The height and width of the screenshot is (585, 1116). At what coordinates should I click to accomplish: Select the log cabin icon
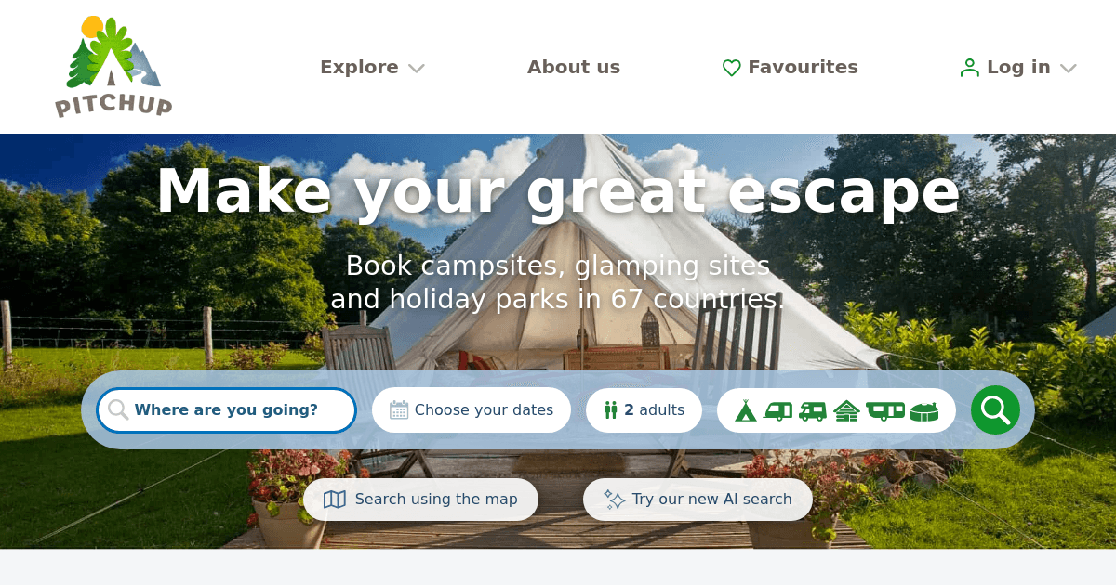(x=846, y=410)
